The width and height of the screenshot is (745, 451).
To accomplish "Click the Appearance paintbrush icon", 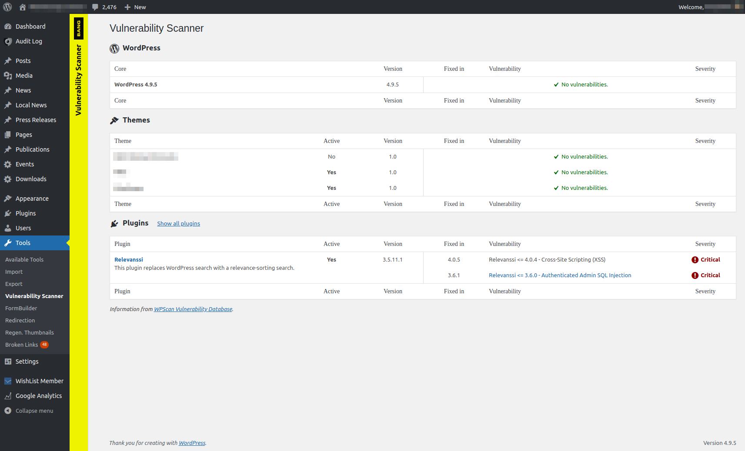I will (x=8, y=199).
